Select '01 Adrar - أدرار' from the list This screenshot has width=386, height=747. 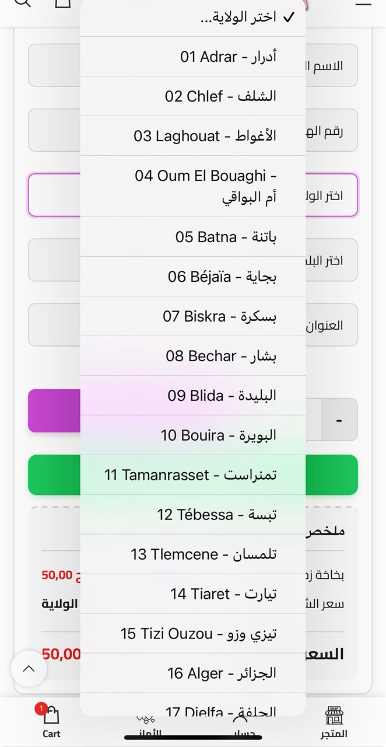193,57
